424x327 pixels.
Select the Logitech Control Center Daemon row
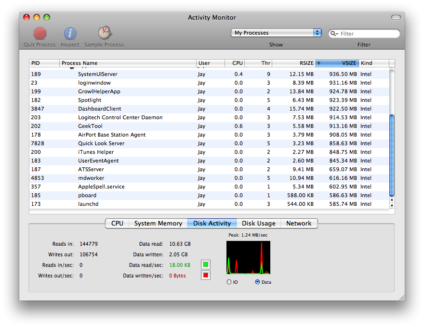tap(209, 117)
